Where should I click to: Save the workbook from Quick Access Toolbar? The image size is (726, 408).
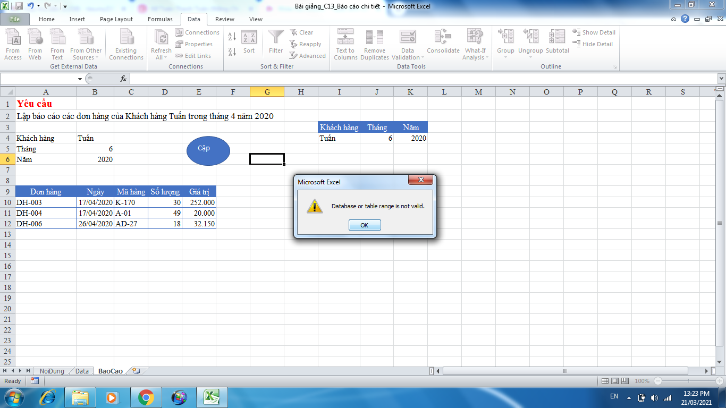(x=19, y=6)
